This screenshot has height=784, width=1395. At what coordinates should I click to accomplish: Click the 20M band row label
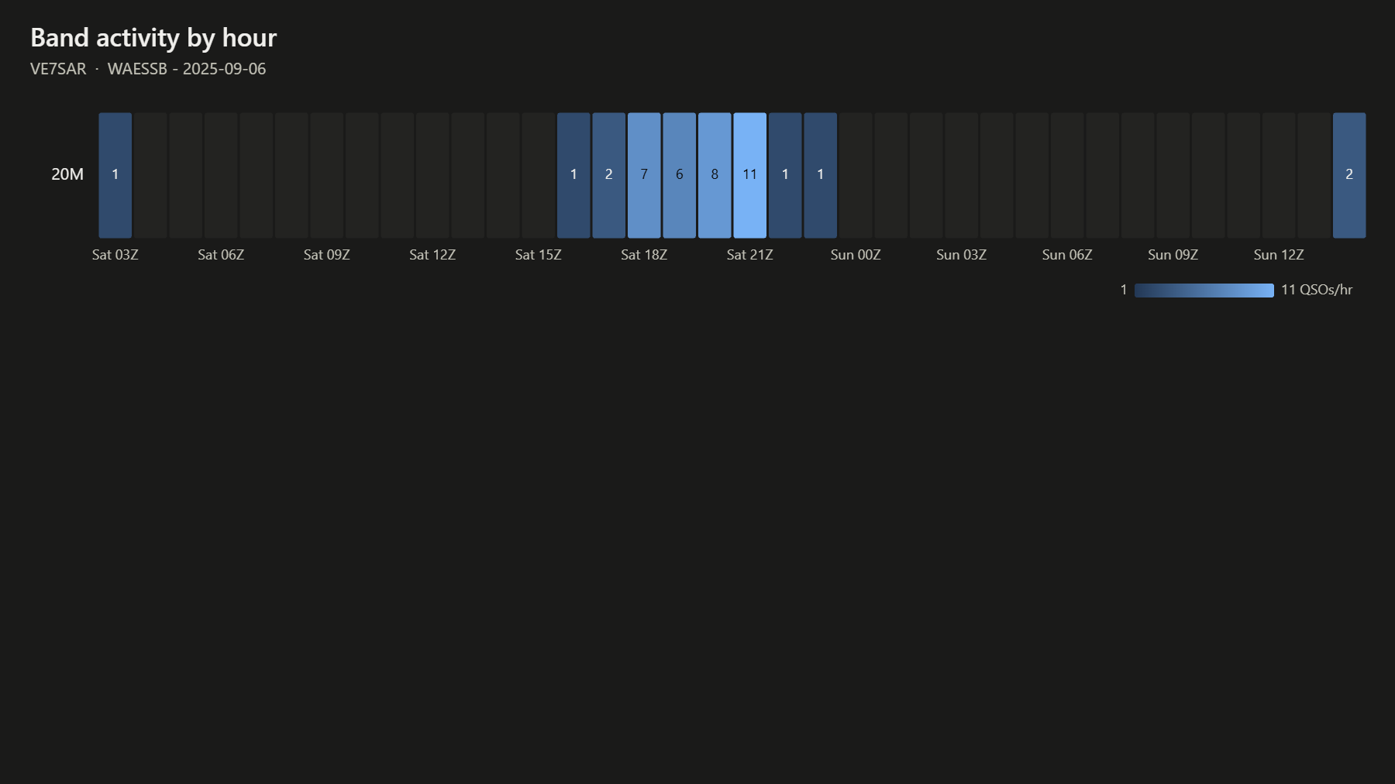(x=67, y=174)
